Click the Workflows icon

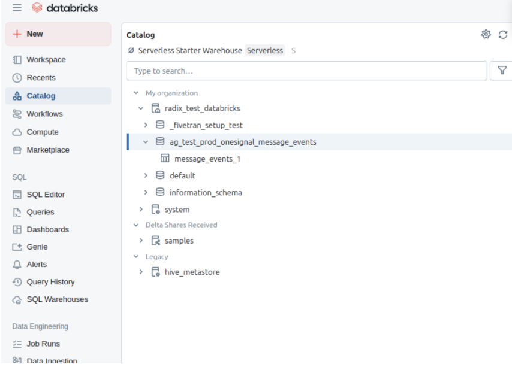[17, 114]
